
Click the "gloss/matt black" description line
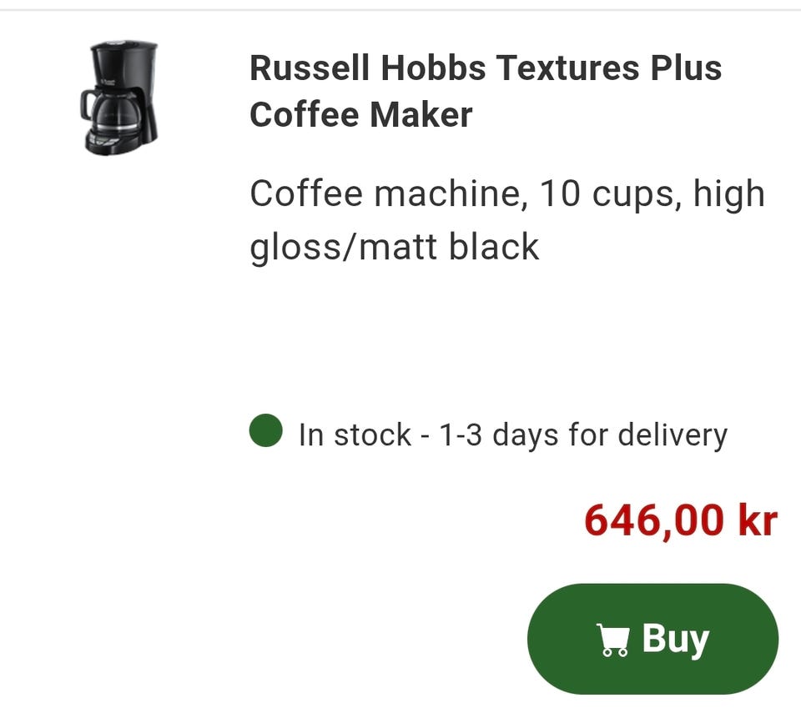click(x=394, y=248)
